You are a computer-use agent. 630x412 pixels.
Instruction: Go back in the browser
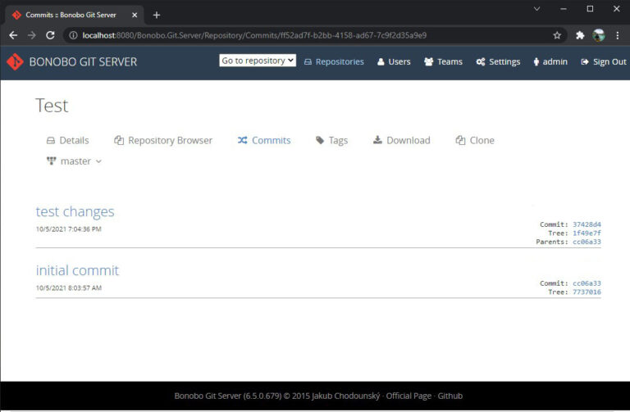[x=13, y=35]
